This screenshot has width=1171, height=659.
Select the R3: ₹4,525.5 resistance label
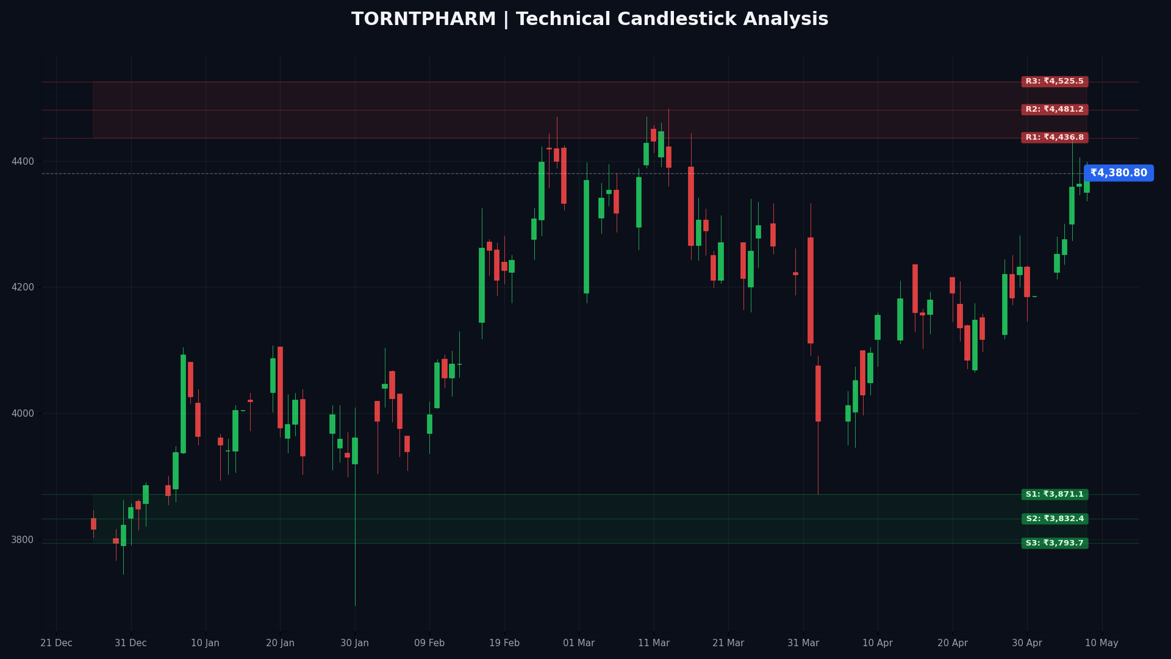tap(1055, 82)
